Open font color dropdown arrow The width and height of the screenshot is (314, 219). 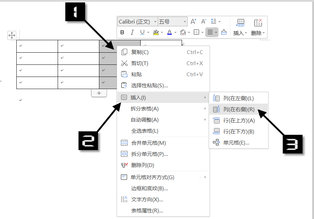(x=175, y=32)
